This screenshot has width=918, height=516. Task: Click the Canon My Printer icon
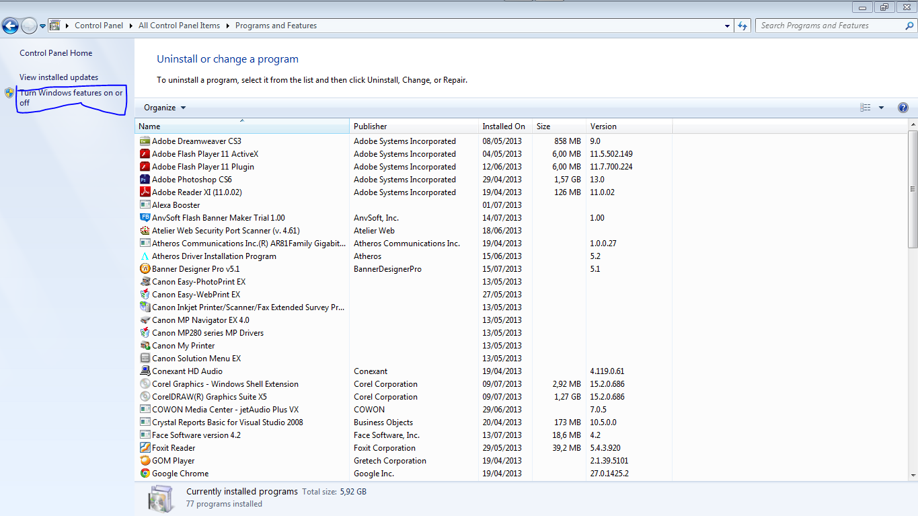click(x=145, y=346)
